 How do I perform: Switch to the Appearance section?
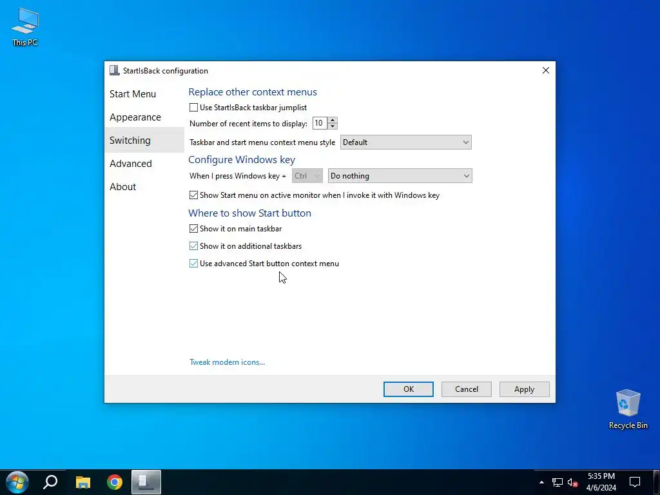(144, 117)
